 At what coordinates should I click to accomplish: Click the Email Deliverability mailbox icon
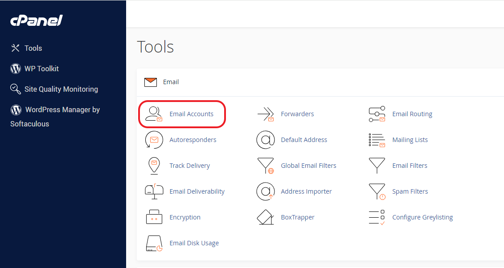[154, 191]
